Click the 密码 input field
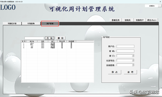This screenshot has width=162, height=97. click(x=126, y=51)
